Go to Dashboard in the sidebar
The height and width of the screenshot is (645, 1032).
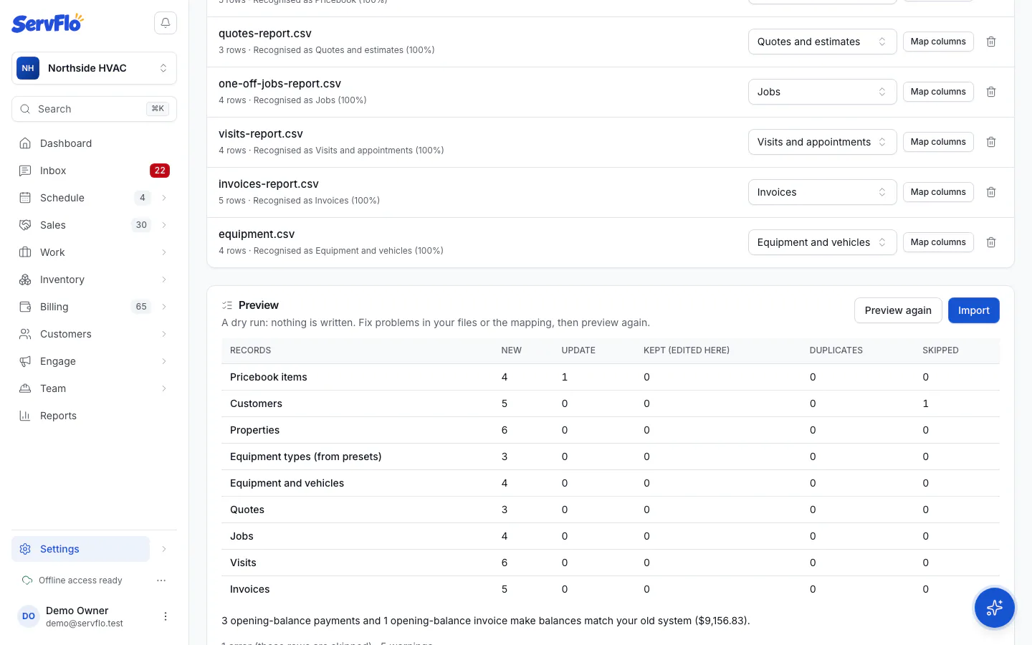tap(94, 143)
